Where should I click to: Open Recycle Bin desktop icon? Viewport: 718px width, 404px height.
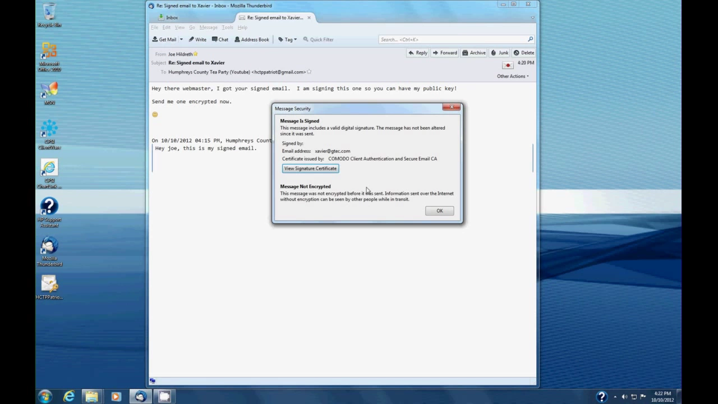[49, 15]
